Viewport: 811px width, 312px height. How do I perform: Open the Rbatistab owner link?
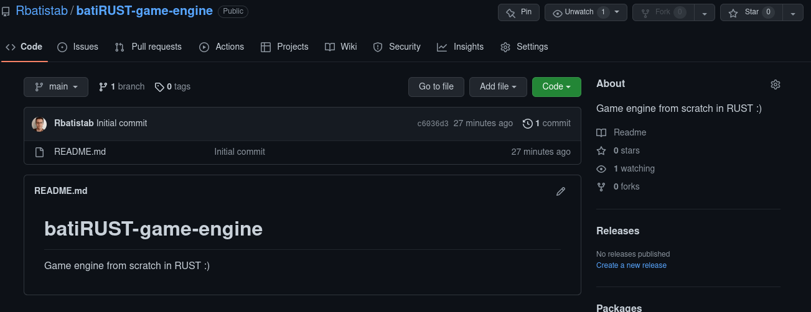coord(42,11)
